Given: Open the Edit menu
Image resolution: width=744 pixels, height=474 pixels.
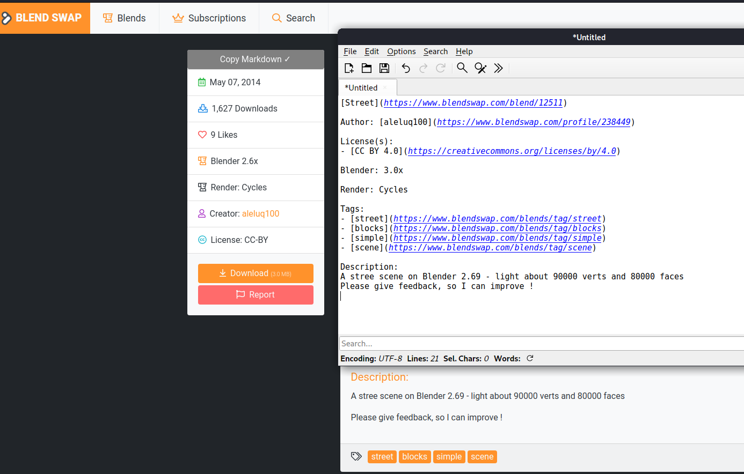Looking at the screenshot, I should point(371,51).
